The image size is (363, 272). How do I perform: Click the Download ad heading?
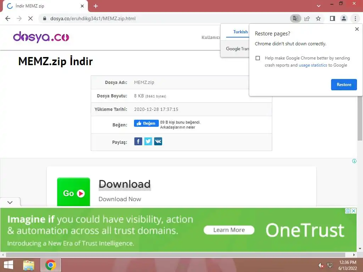(124, 184)
